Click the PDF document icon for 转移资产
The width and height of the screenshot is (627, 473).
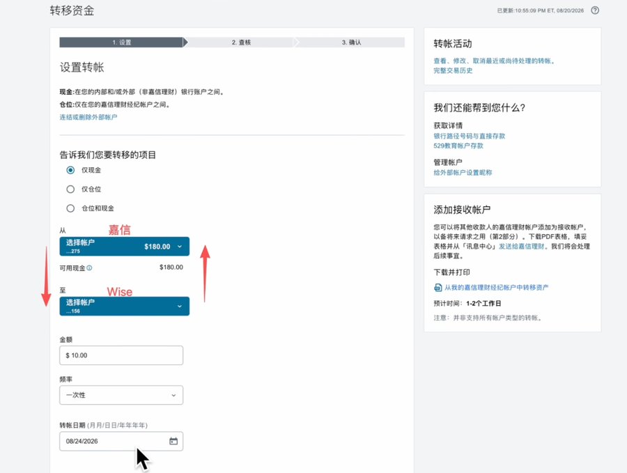(x=438, y=288)
